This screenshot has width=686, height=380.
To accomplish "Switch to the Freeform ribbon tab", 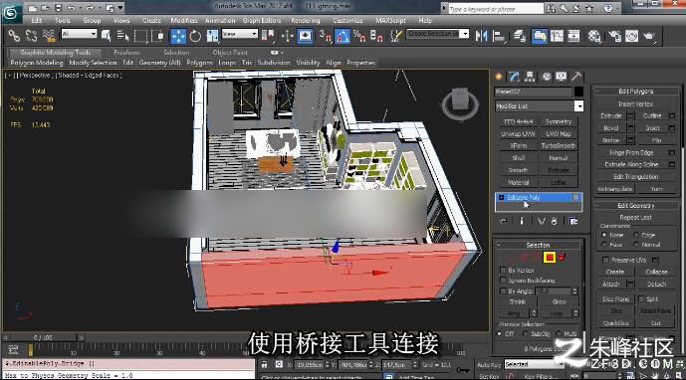I will 126,53.
